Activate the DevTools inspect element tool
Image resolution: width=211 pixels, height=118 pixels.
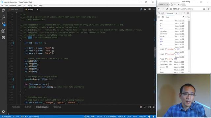[159, 13]
